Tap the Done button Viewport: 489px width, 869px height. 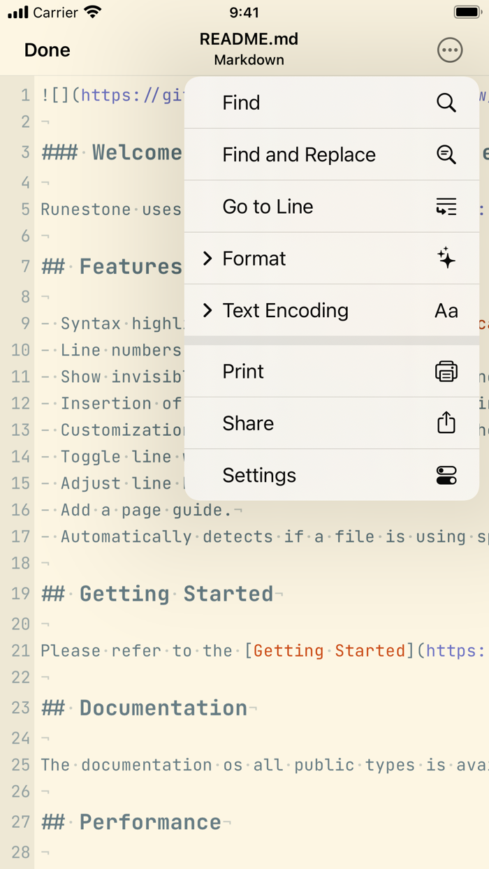47,50
